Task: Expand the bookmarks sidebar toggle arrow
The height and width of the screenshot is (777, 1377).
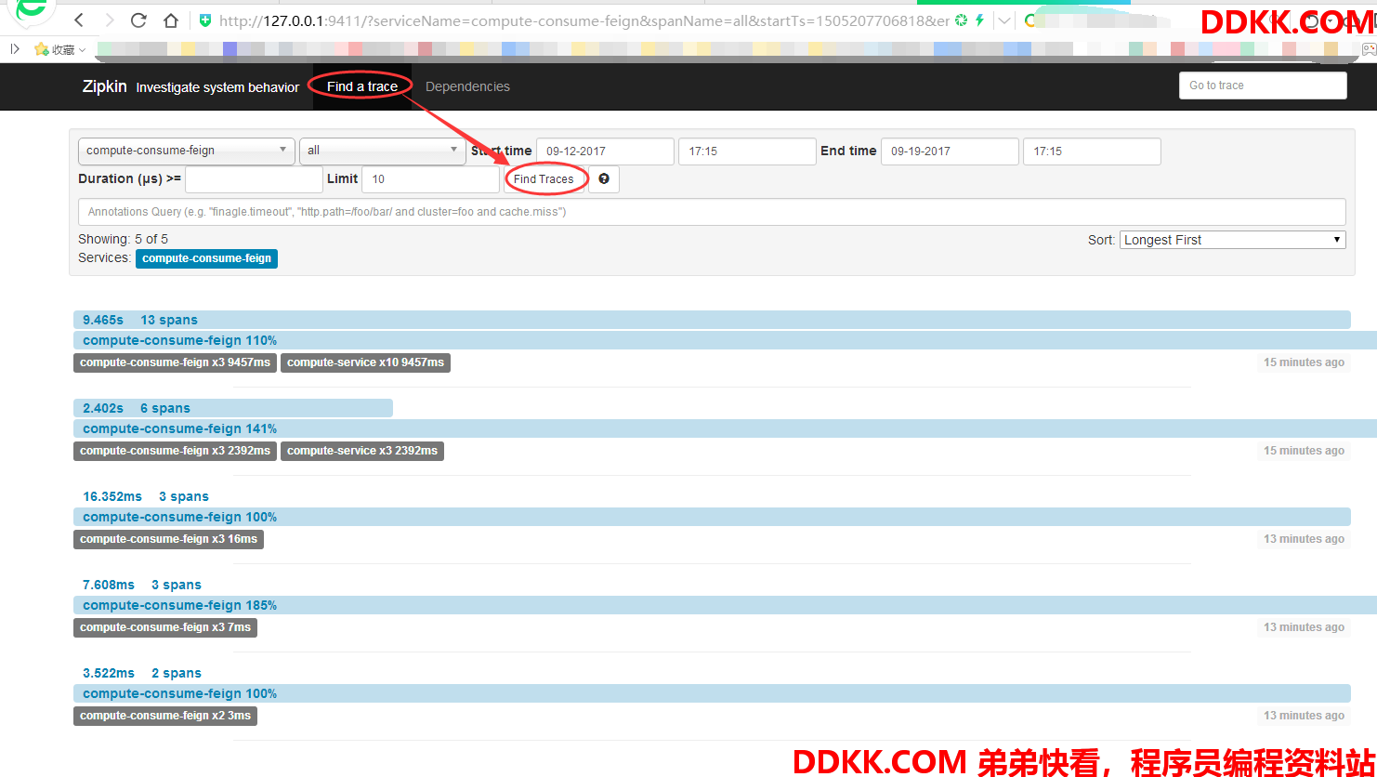Action: tap(15, 49)
